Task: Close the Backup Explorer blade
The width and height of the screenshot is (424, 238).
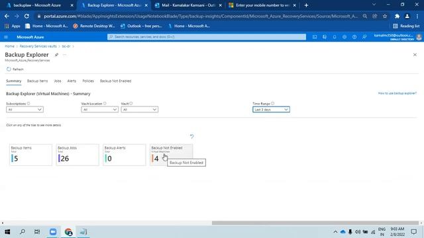Action: 415,55
